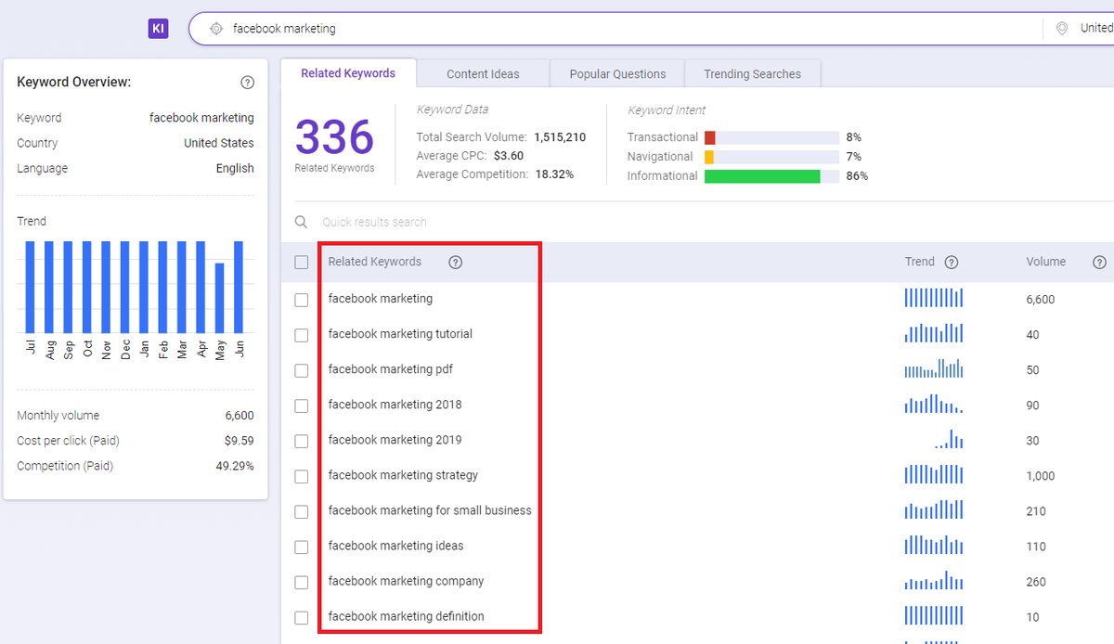Screen dimensions: 1114x644
Task: Click the target icon beside facebook marketing query
Action: [x=216, y=29]
